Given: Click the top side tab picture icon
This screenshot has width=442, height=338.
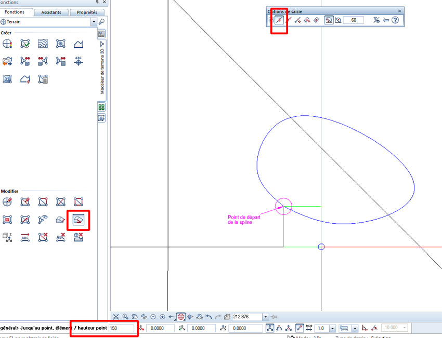Looking at the screenshot, I should (x=101, y=34).
